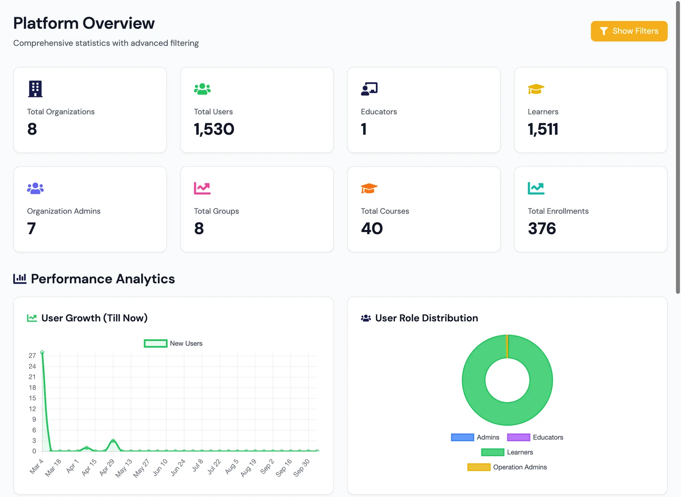Image resolution: width=681 pixels, height=497 pixels.
Task: Click the Total Enrollments value 376
Action: (542, 229)
